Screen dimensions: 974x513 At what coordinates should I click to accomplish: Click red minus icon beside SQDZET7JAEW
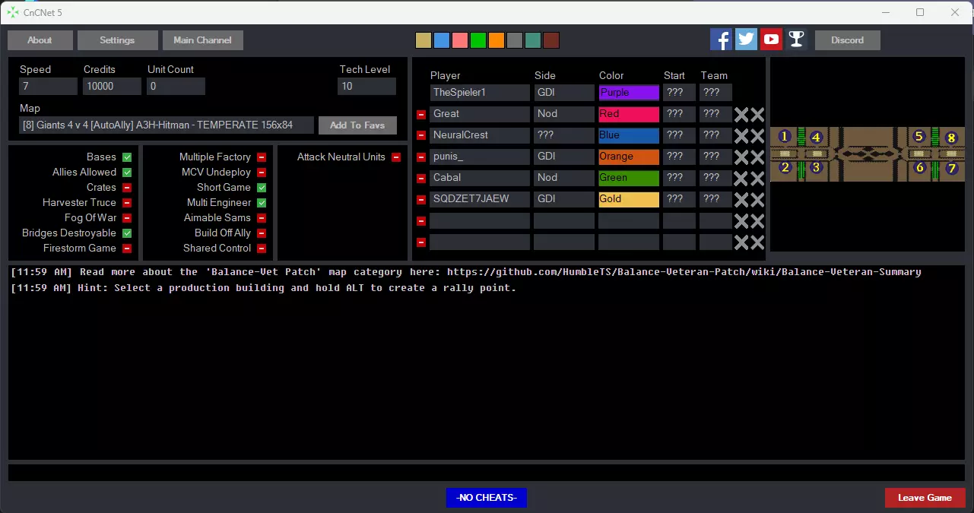(421, 200)
